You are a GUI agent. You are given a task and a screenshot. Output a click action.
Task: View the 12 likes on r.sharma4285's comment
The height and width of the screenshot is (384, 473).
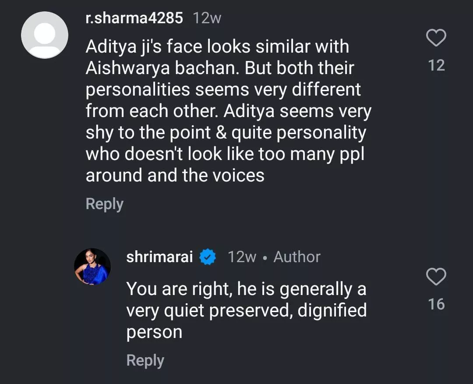[x=436, y=65]
